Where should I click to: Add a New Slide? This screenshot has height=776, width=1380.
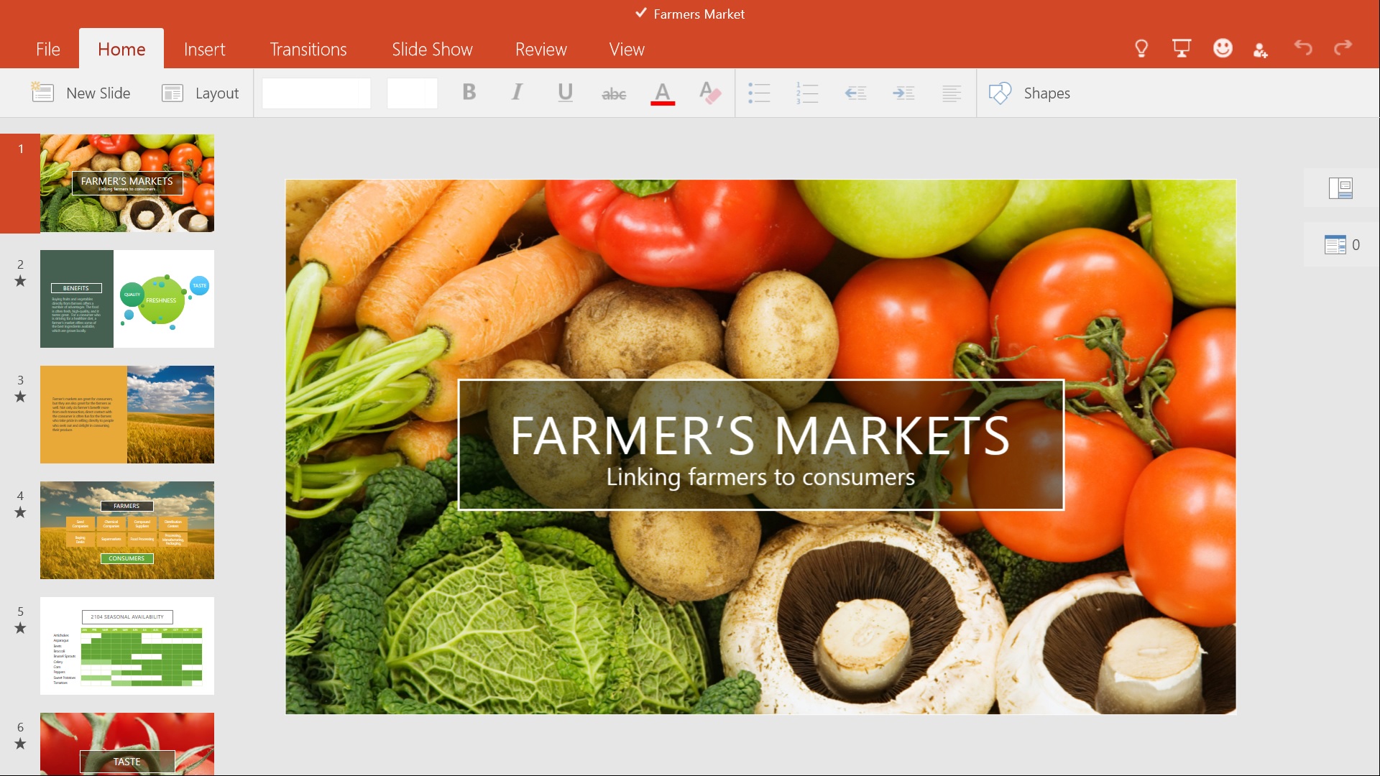tap(81, 93)
